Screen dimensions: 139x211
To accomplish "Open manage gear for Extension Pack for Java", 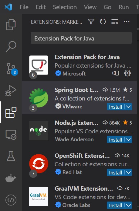I will click(x=127, y=73).
